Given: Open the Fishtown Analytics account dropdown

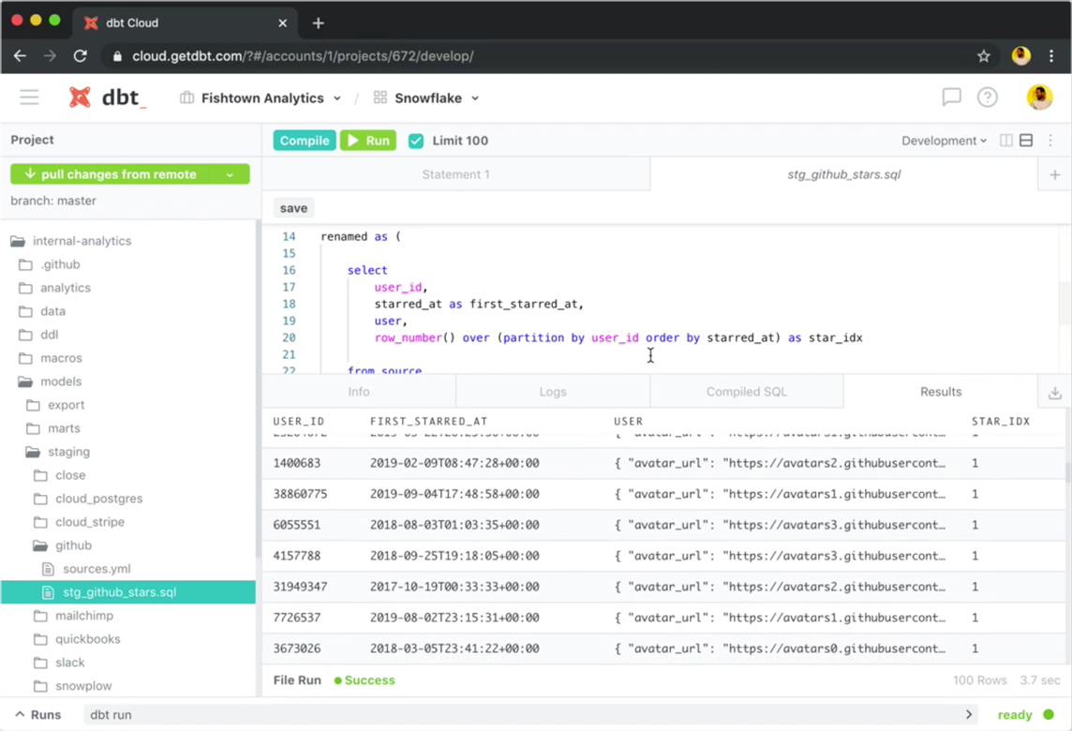Looking at the screenshot, I should tap(261, 97).
